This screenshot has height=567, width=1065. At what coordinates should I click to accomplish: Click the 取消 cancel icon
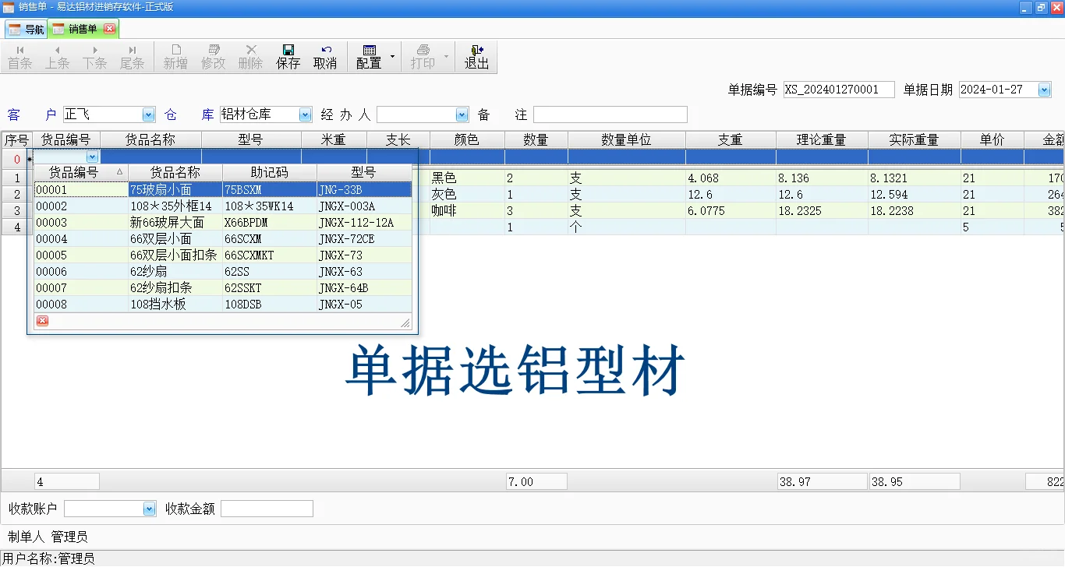326,55
